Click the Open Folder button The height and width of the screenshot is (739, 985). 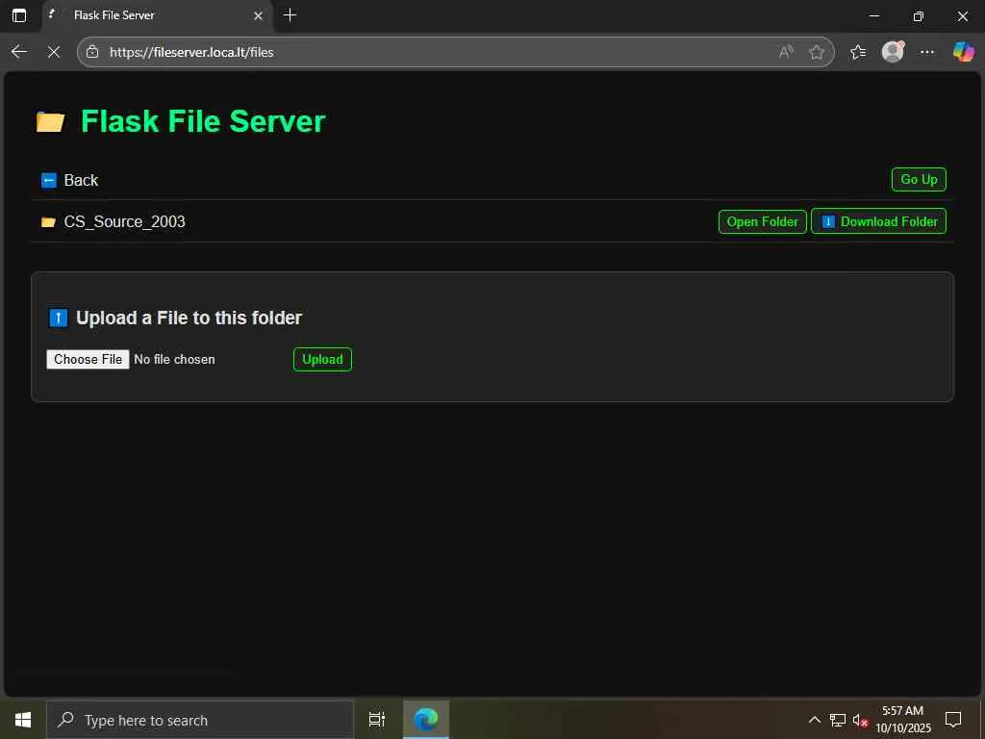[x=762, y=222]
